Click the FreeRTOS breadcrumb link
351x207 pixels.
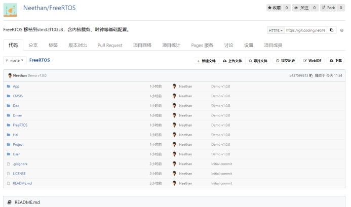click(x=40, y=60)
